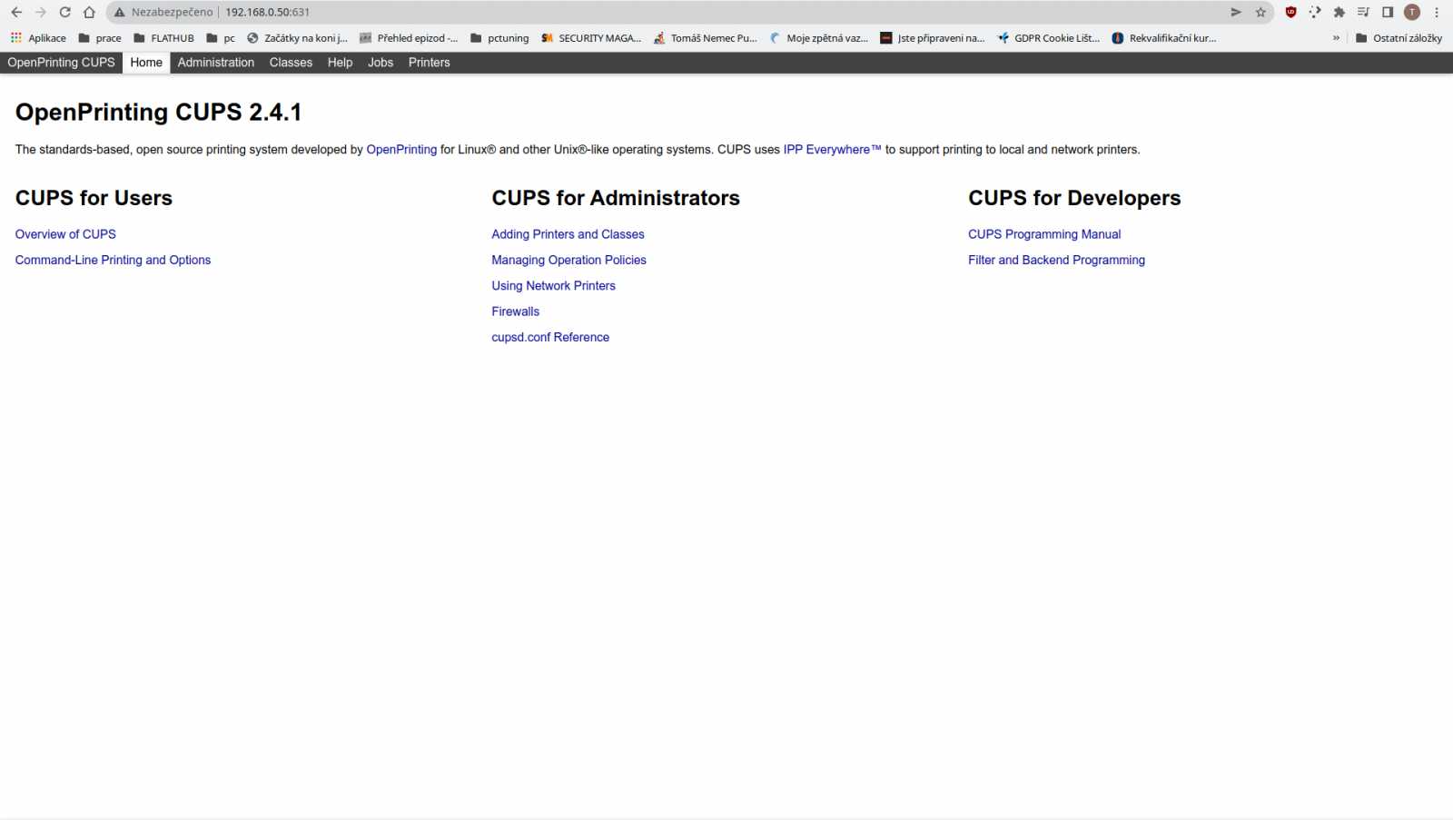Open the Extensions puzzle piece menu
The width and height of the screenshot is (1453, 820).
point(1339,12)
